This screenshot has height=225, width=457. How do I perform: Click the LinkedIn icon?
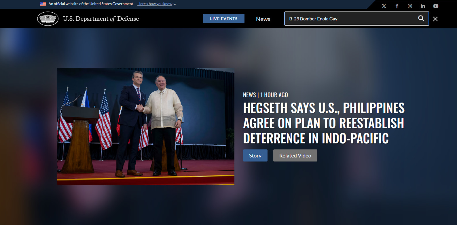click(423, 6)
